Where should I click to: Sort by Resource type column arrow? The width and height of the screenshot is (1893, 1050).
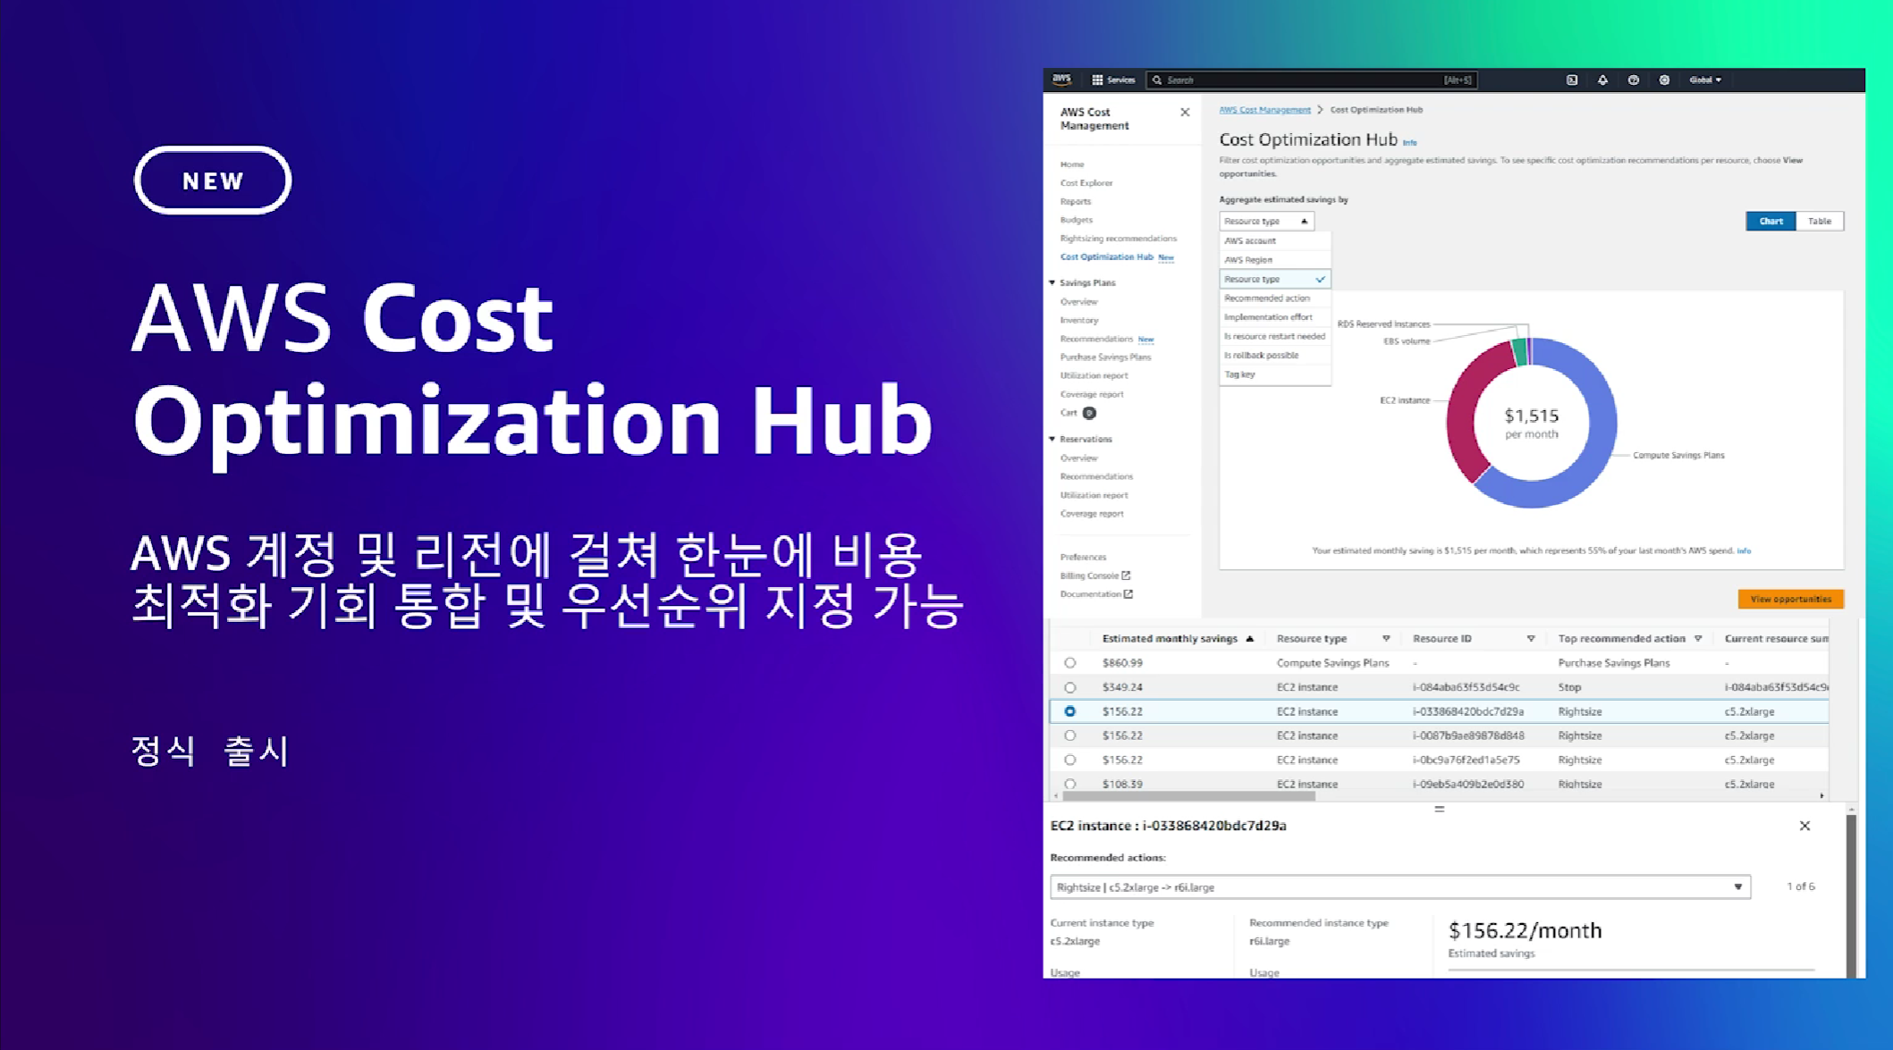1386,638
